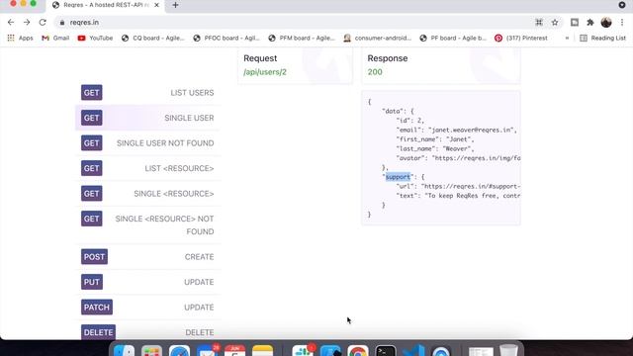Image resolution: width=633 pixels, height=356 pixels.
Task: Click the Request heading
Action: tap(260, 58)
